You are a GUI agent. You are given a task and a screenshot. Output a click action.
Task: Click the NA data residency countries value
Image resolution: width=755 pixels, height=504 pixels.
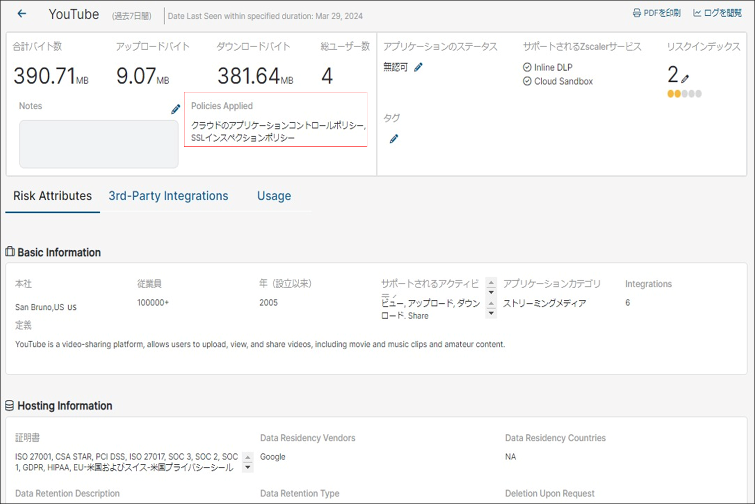[510, 456]
